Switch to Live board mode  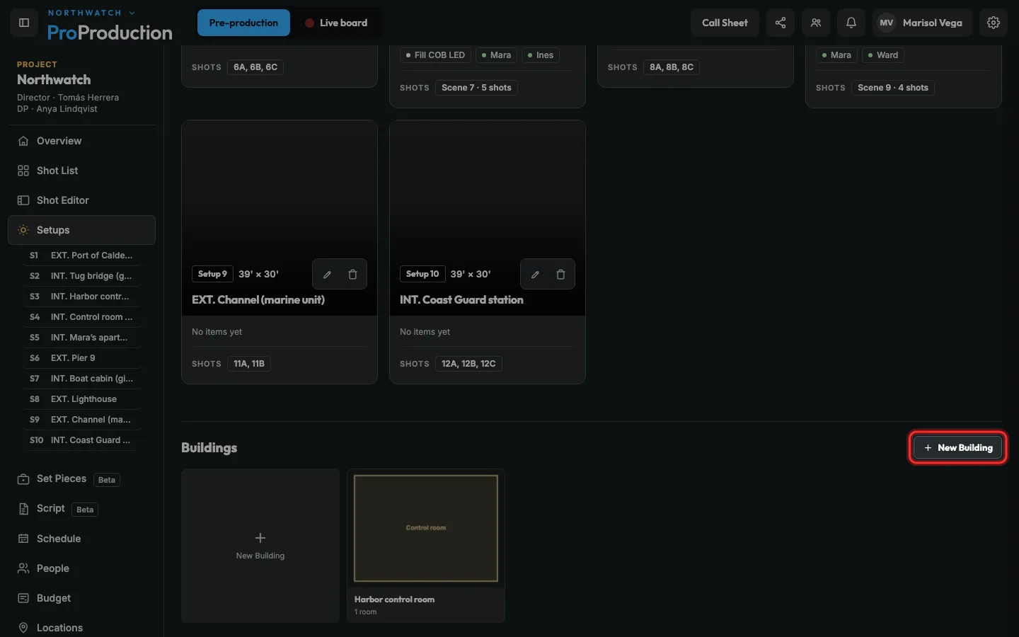[336, 23]
